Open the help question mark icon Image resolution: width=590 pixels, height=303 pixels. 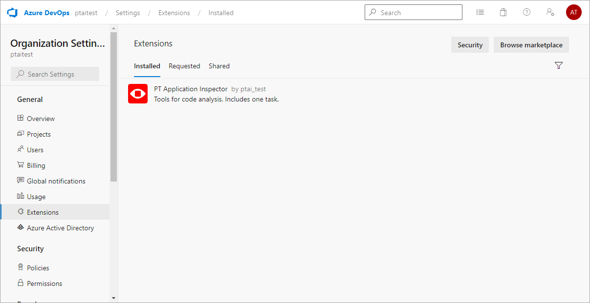526,12
